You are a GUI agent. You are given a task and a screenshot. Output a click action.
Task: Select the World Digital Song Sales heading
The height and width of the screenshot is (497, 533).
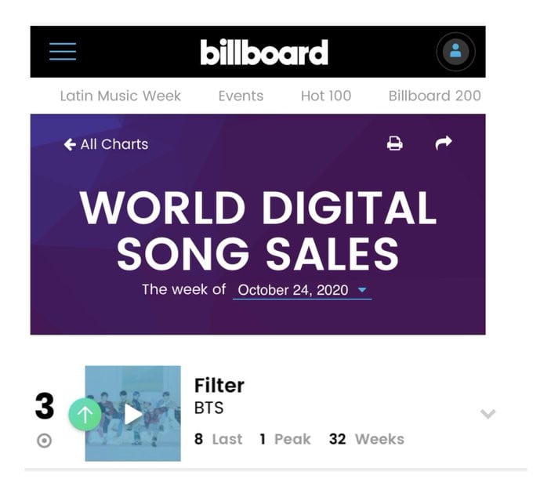tap(258, 230)
